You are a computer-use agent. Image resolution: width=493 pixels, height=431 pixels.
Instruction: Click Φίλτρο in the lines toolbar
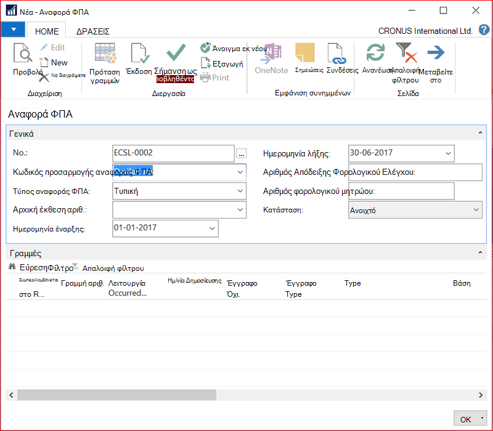(x=59, y=268)
